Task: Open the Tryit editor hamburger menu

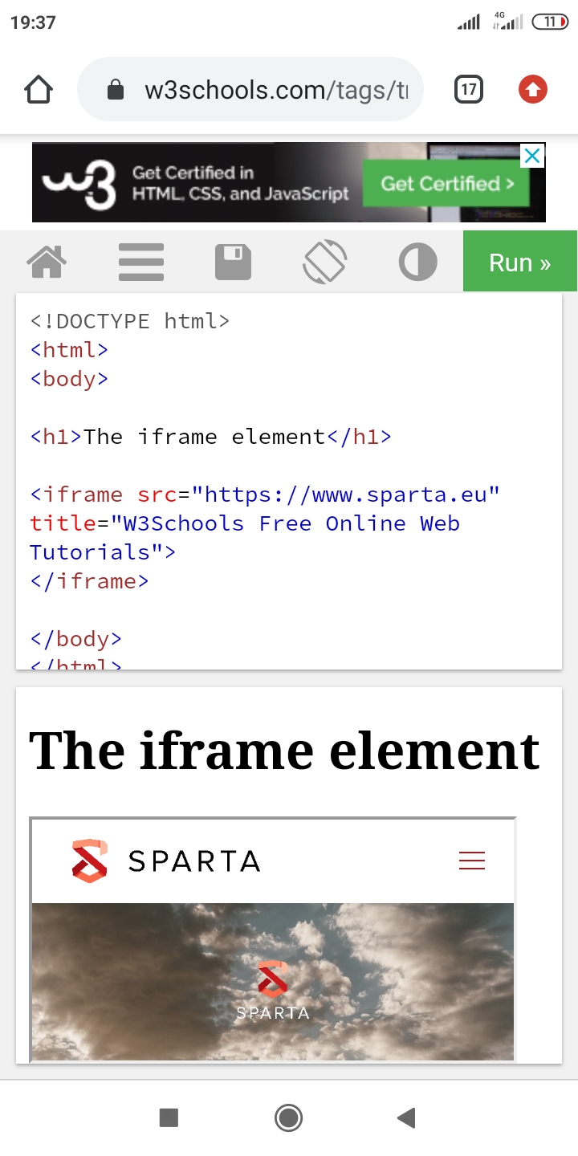Action: click(x=141, y=263)
